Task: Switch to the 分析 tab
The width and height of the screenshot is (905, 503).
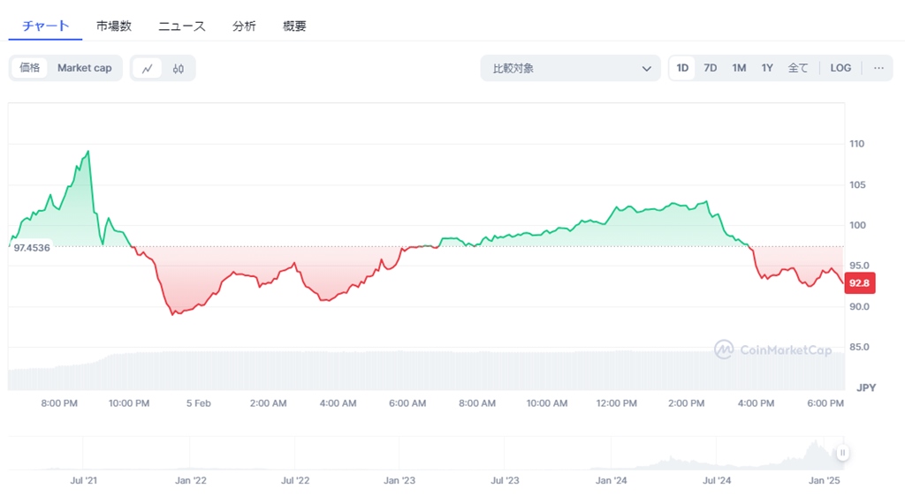Action: (245, 26)
